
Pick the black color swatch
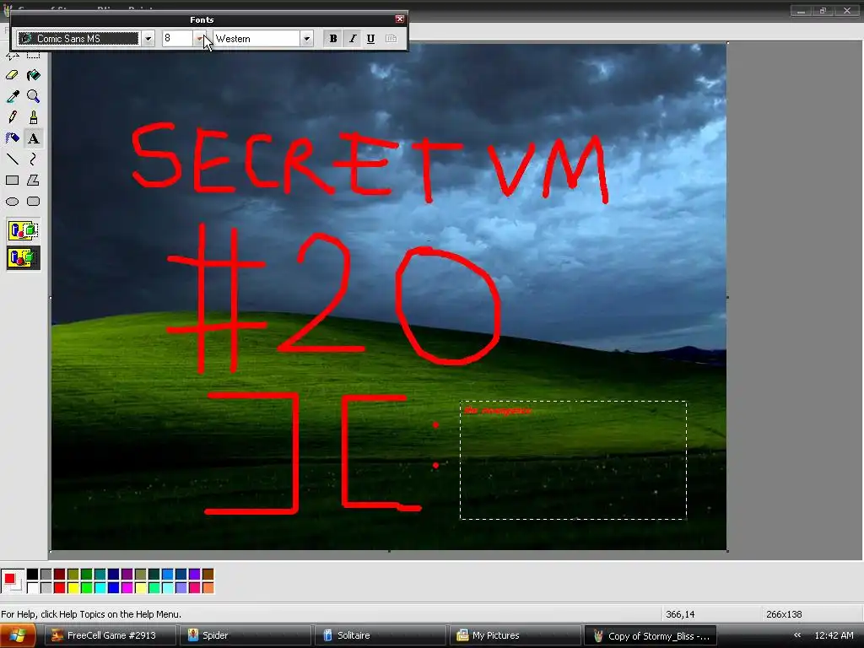point(33,574)
